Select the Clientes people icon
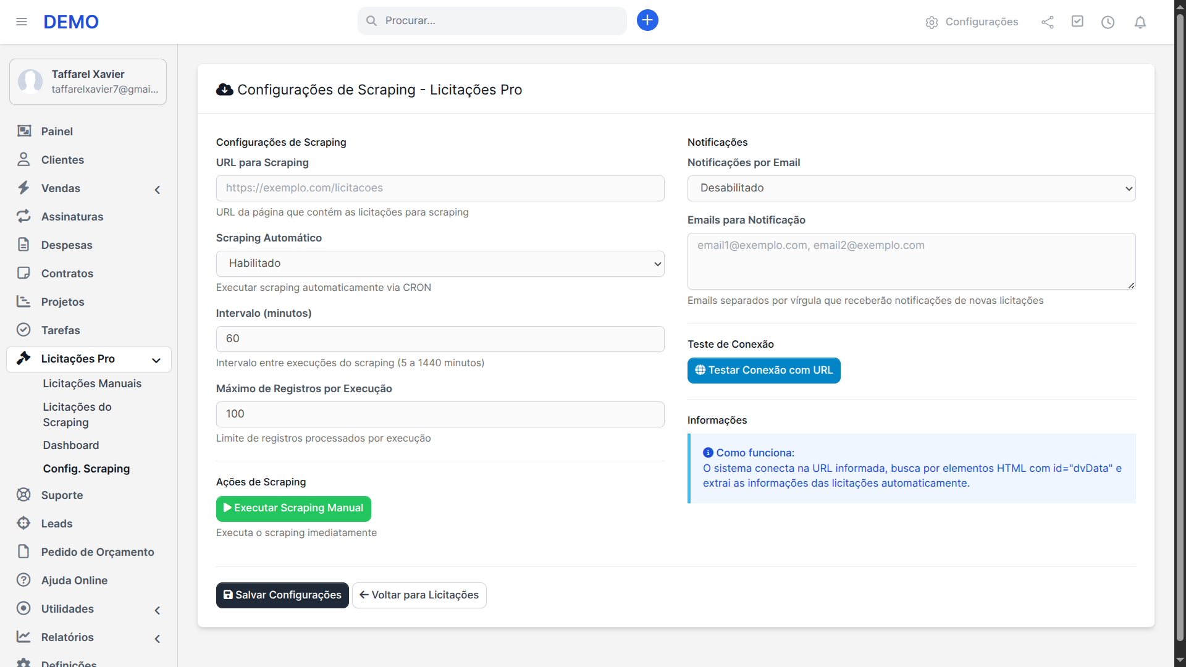 coord(23,159)
